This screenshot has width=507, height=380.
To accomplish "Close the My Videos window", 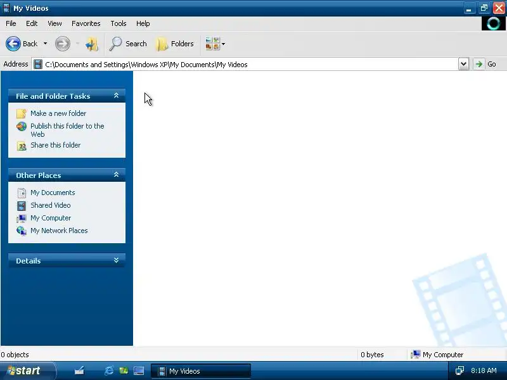I will [499, 8].
